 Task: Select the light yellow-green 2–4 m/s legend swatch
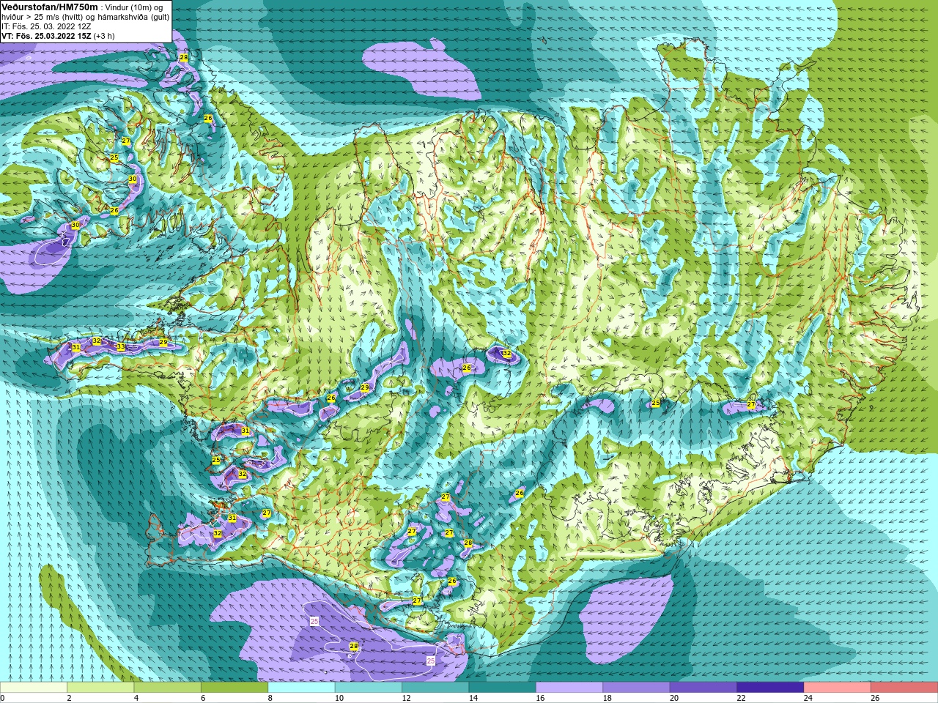coord(100,688)
